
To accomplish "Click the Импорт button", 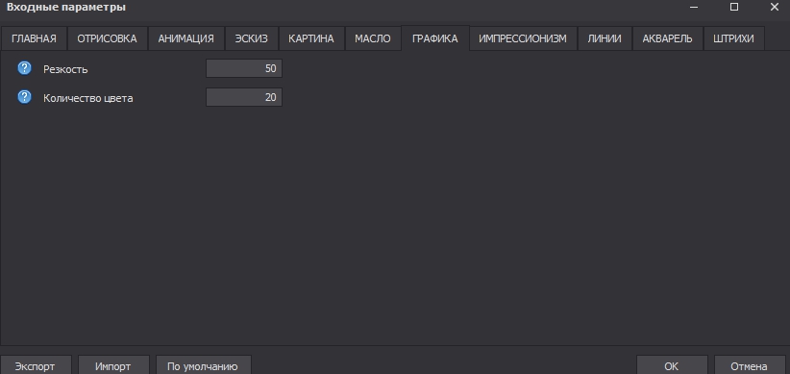I will (x=113, y=366).
